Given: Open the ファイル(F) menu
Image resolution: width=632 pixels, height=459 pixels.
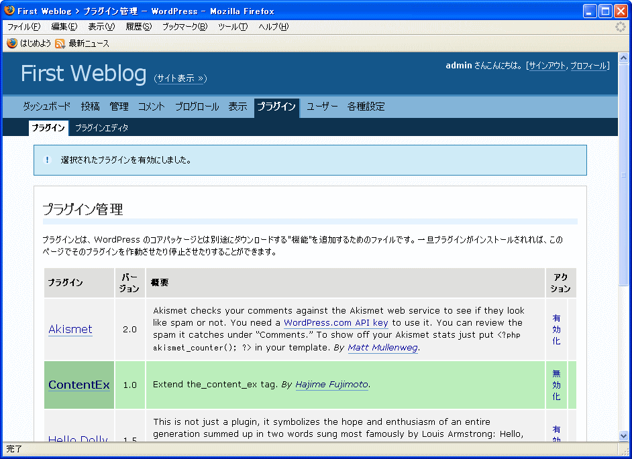Looking at the screenshot, I should 23,27.
